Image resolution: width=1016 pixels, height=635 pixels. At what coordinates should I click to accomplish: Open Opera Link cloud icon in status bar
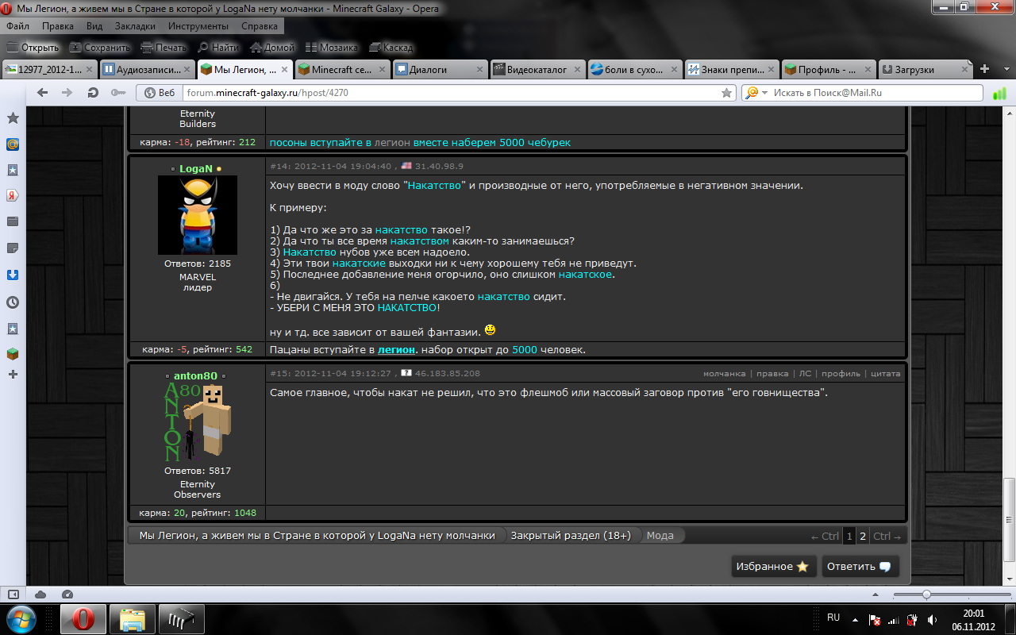[40, 595]
